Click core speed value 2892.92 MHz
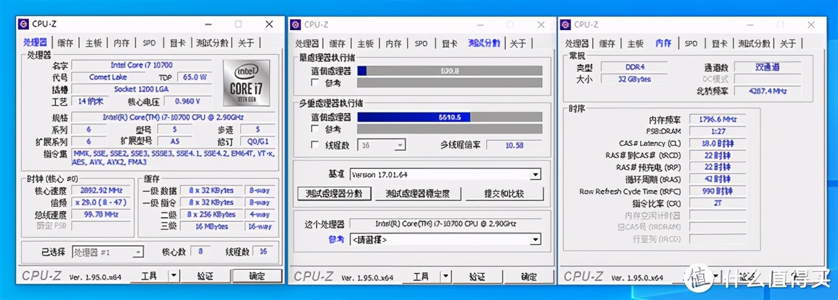 point(101,191)
